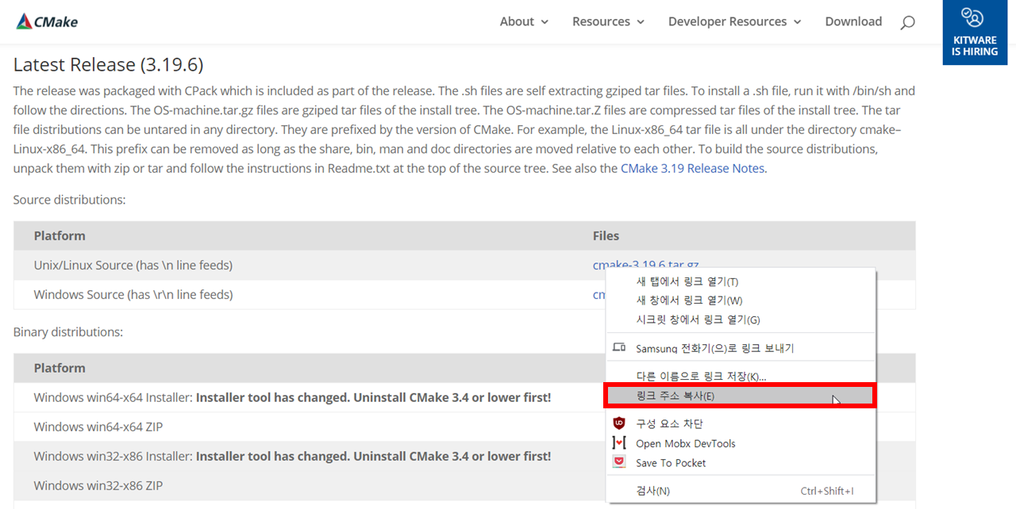Expand the About dropdown menu
Screen dimensions: 1016x509
[x=524, y=21]
